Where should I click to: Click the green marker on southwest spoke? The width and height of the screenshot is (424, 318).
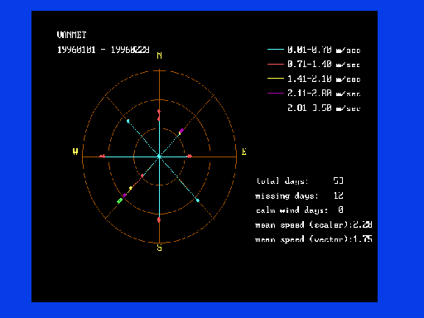tap(119, 200)
